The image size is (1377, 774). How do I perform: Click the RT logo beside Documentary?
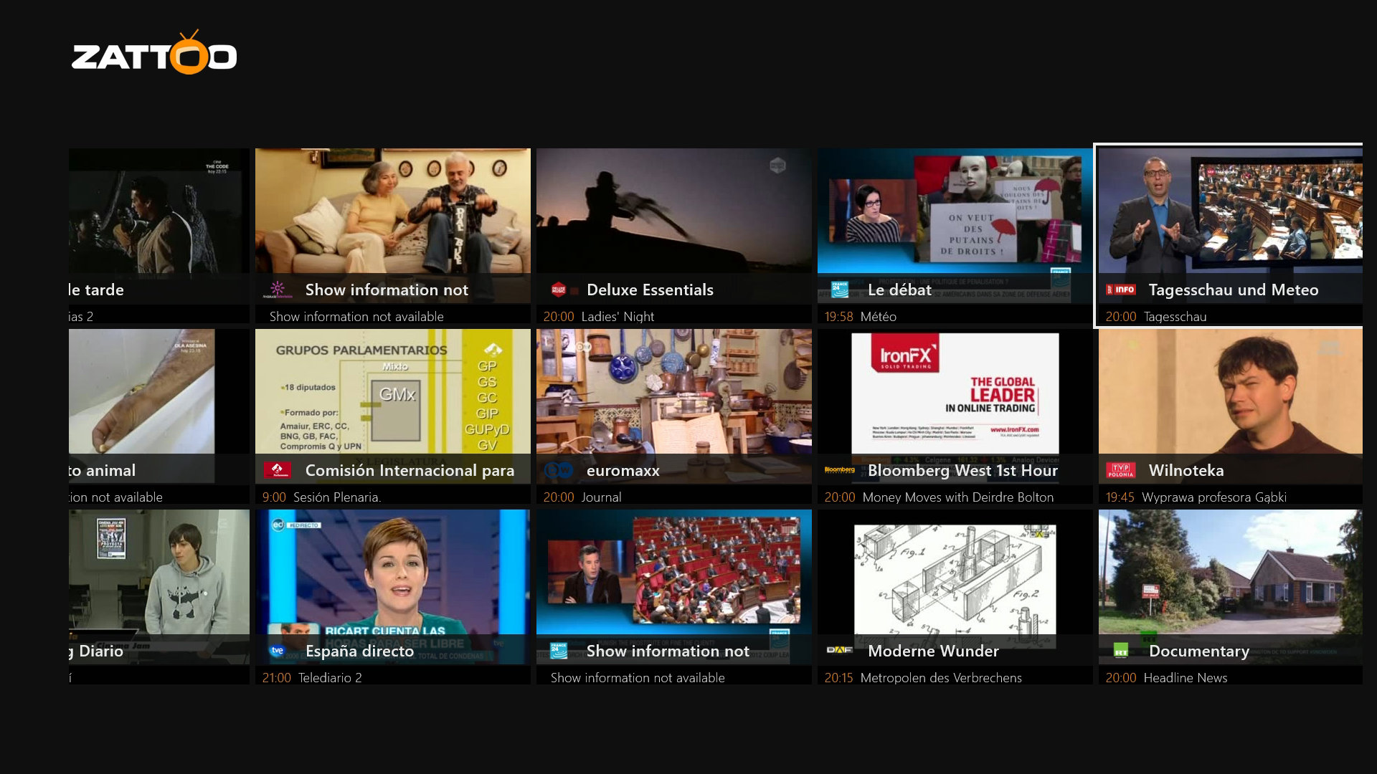pos(1121,651)
